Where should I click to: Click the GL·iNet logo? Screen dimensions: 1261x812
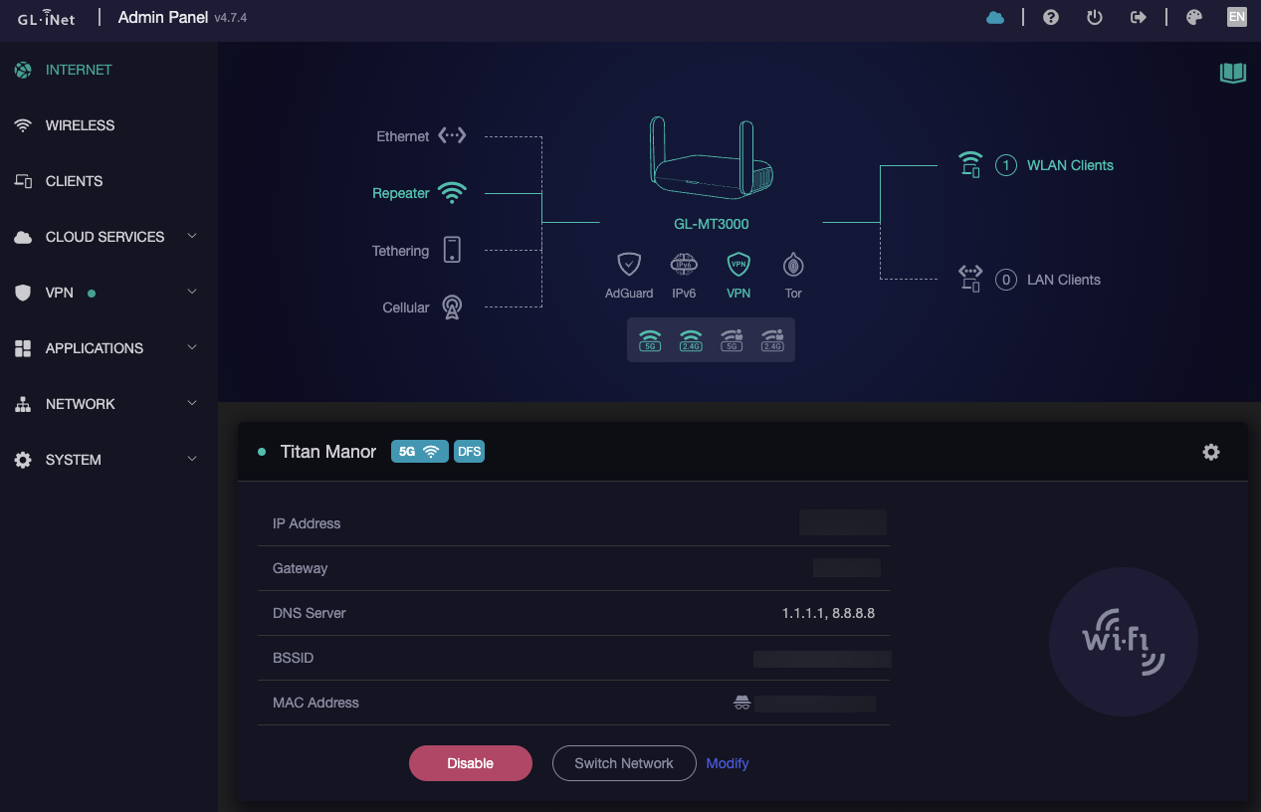pyautogui.click(x=47, y=18)
